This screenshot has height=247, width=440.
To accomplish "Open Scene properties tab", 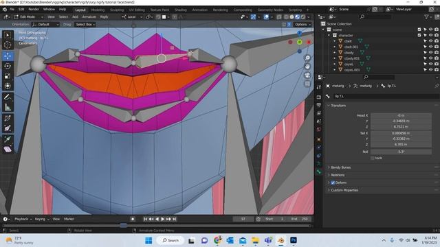I will (x=319, y=121).
